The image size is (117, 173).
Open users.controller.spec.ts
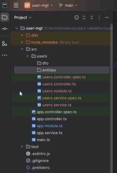pyautogui.click(x=64, y=77)
